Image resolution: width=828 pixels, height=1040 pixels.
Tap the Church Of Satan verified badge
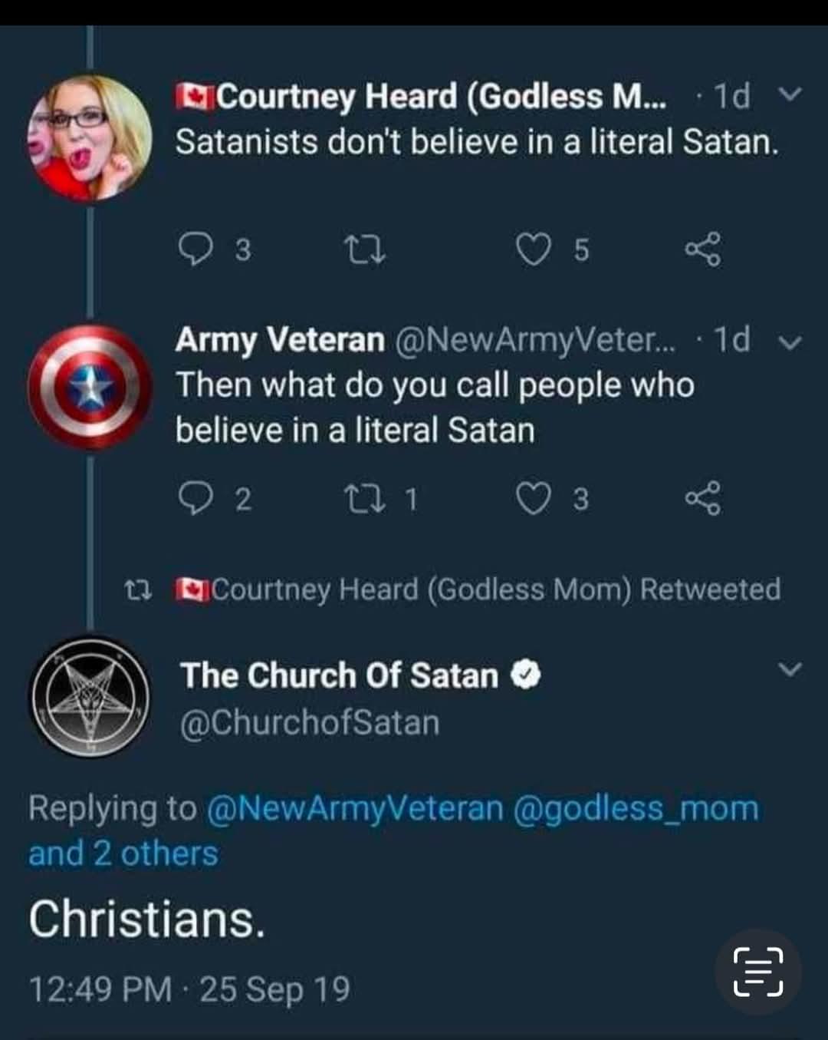click(x=527, y=675)
